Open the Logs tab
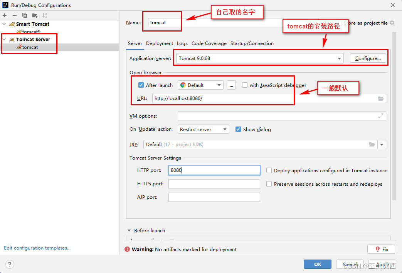 click(x=182, y=43)
